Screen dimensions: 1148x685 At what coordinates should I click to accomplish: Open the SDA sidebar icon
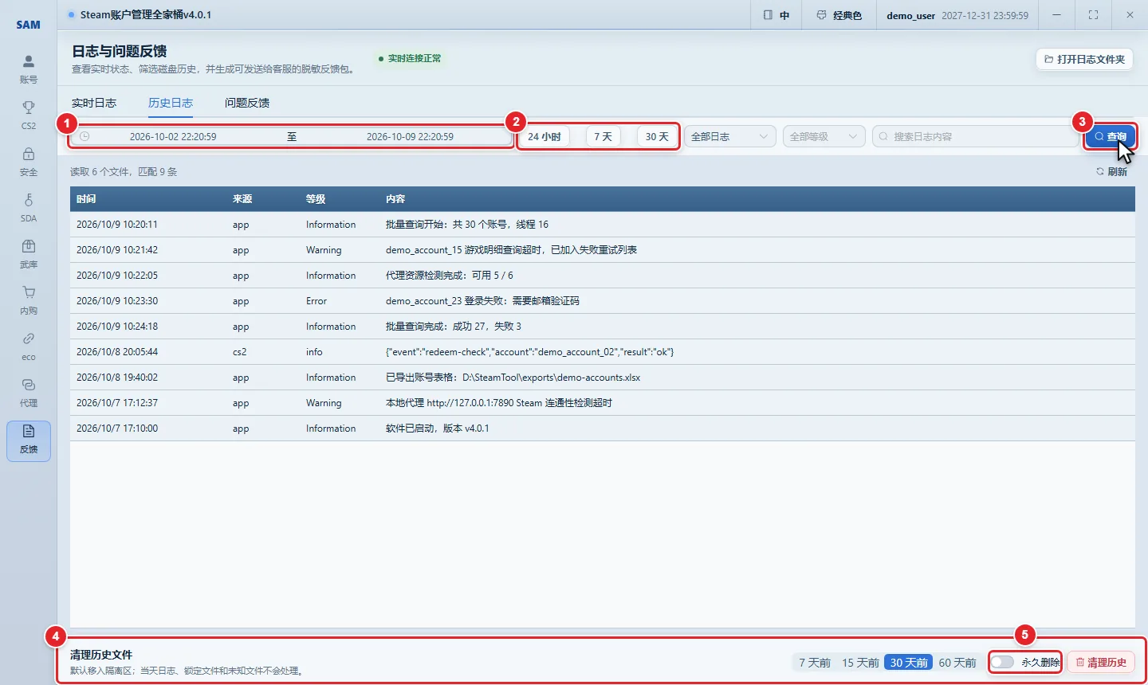(29, 207)
